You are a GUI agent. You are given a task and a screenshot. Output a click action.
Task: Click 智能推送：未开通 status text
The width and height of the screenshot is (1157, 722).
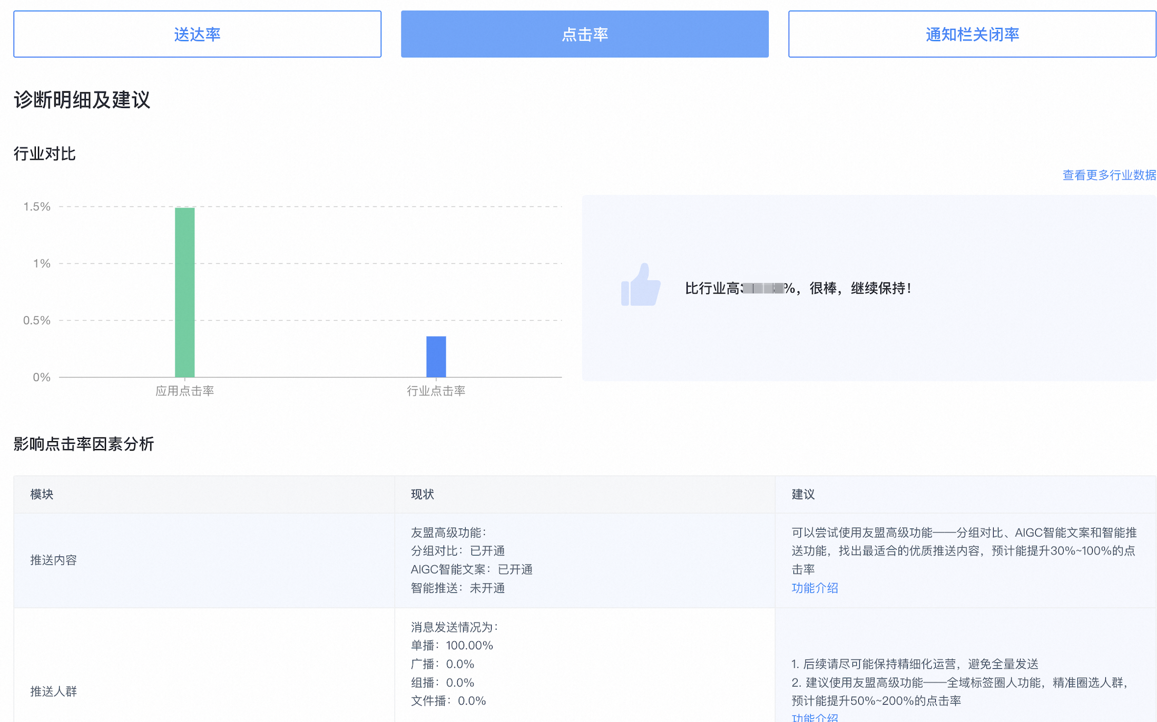[x=458, y=588]
